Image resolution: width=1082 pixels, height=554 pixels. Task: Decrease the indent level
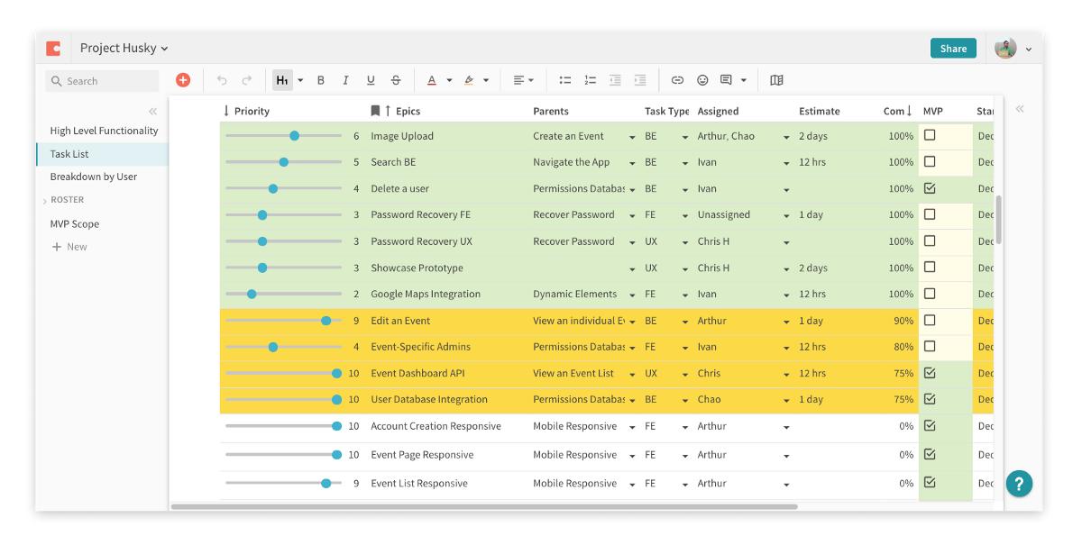click(x=615, y=80)
